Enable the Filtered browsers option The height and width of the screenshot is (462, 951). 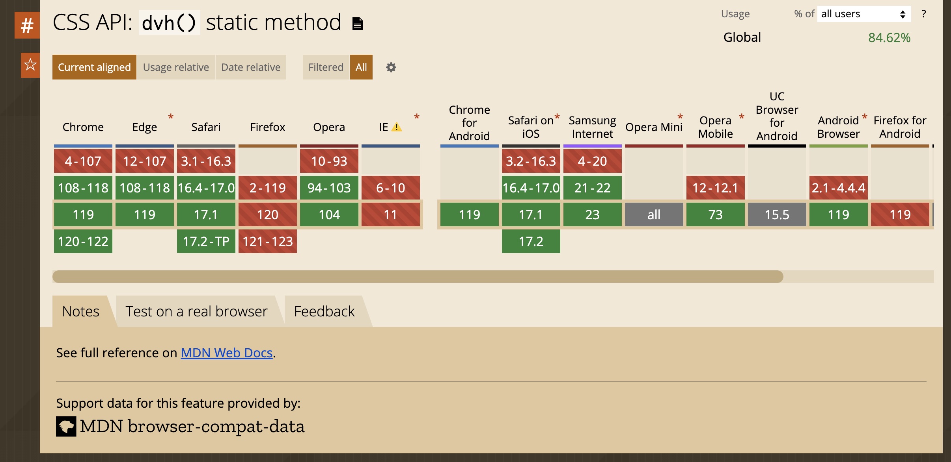(326, 67)
